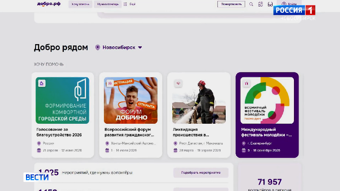The height and width of the screenshot is (191, 340).
Task: Select the Новосибирск city name
Action: point(119,47)
